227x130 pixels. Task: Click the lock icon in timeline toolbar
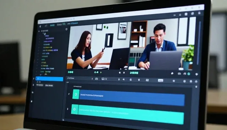pos(119,79)
